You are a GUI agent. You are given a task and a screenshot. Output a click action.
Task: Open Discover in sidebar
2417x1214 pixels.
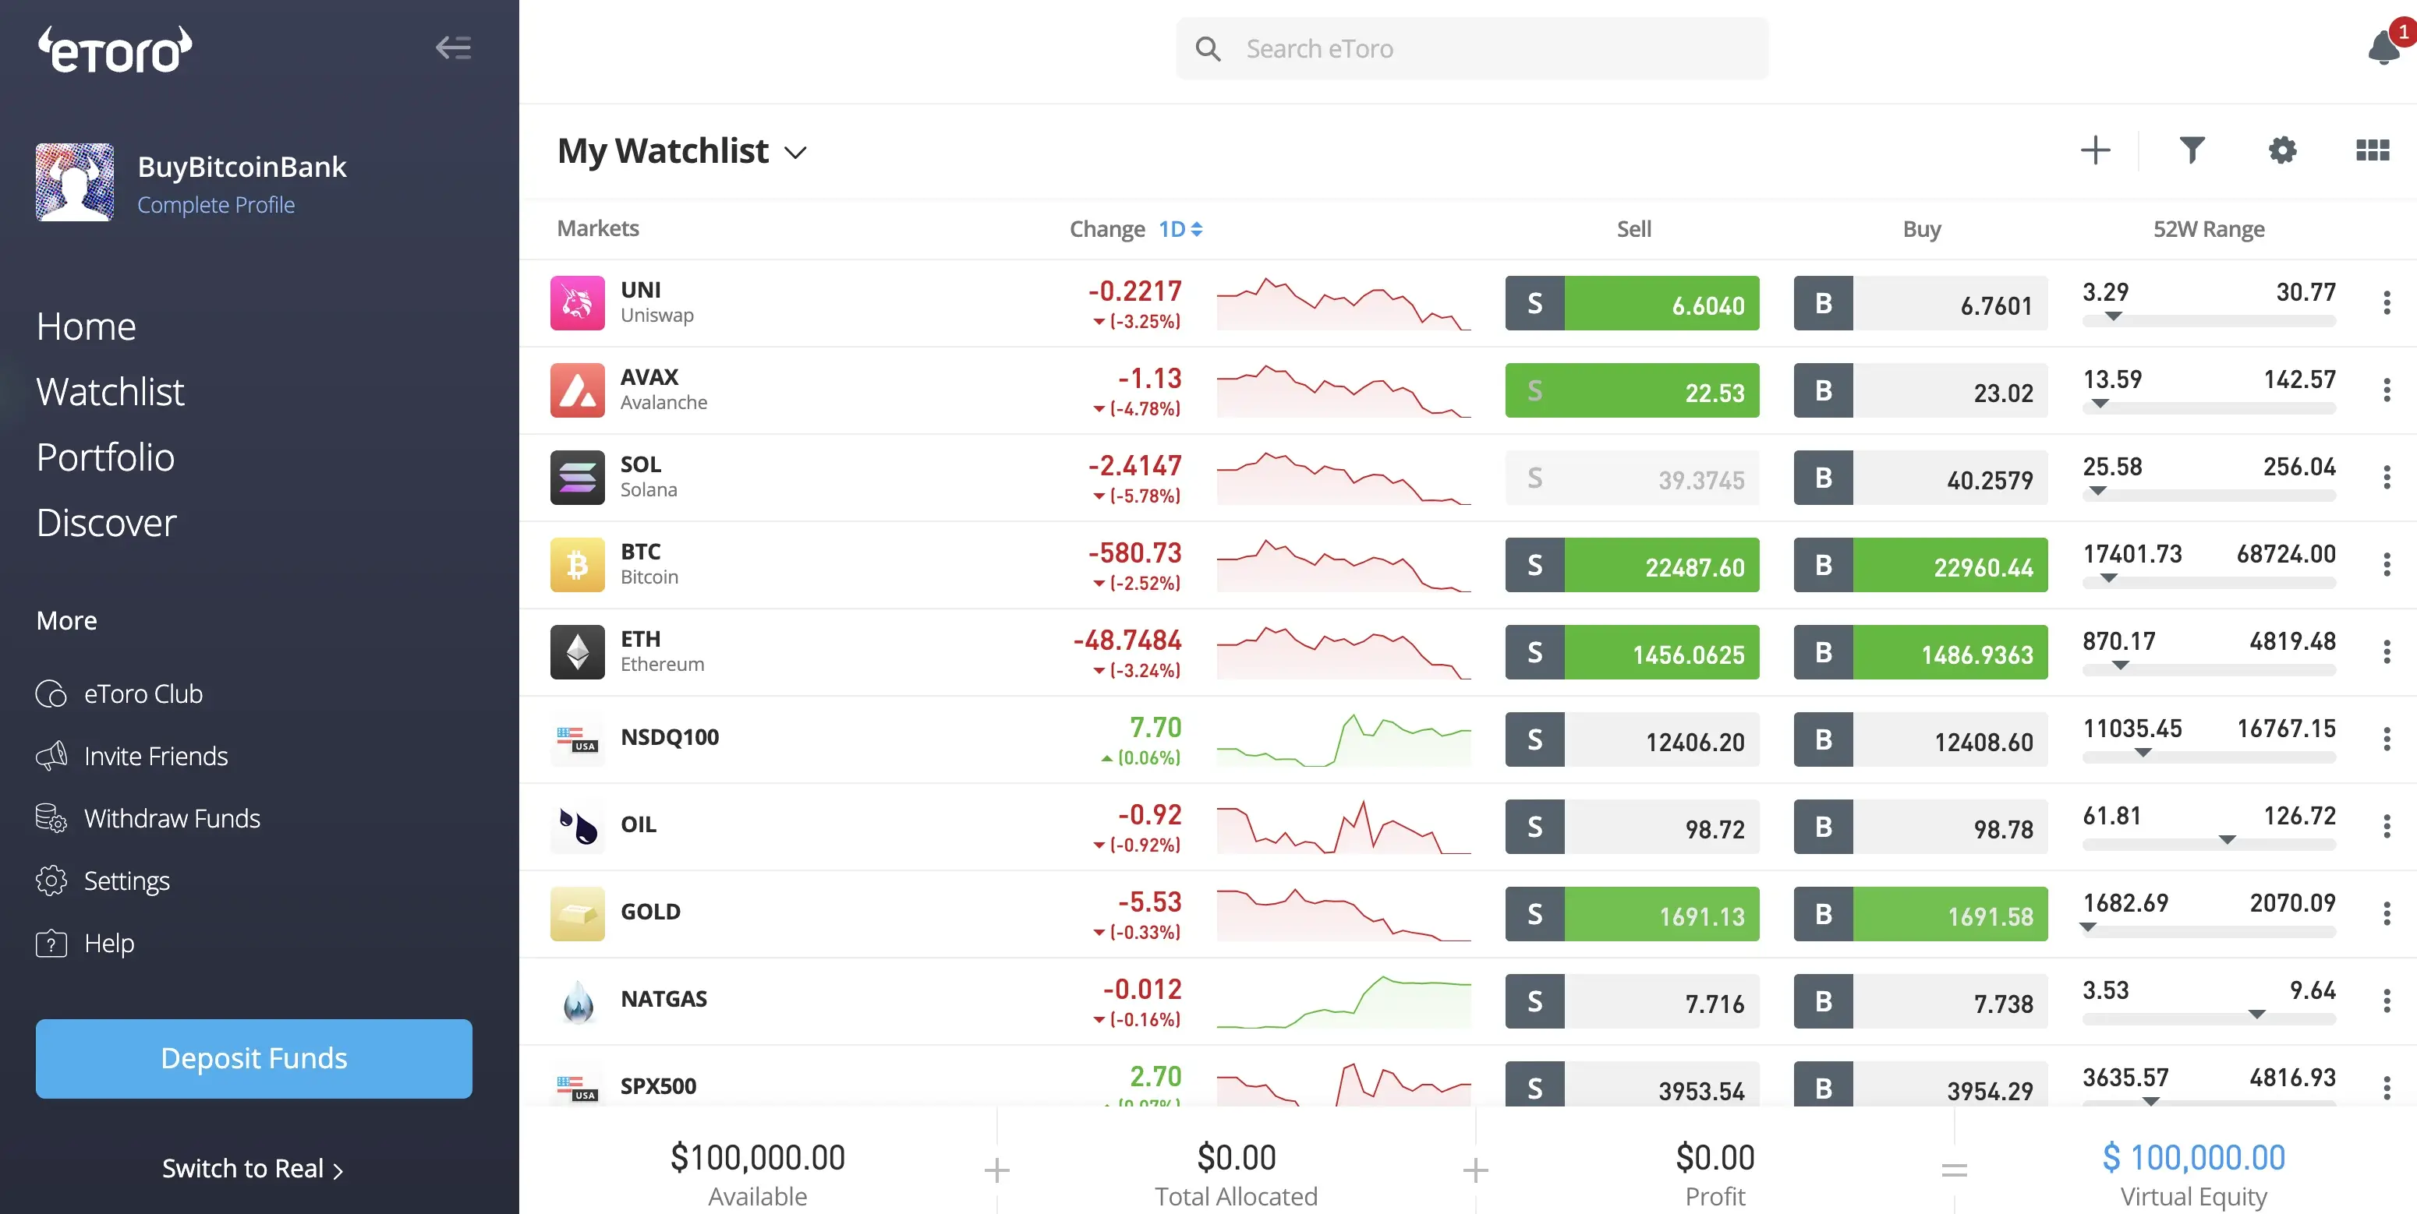click(x=106, y=522)
